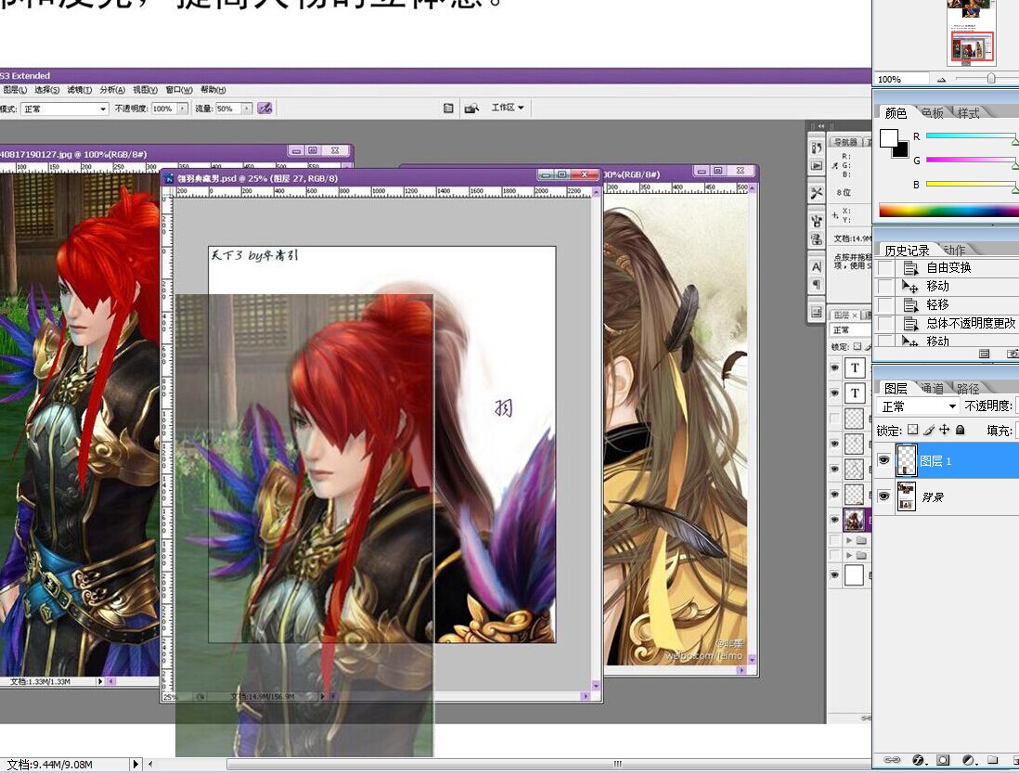
Task: Open the 工作区 workspace dropdown
Action: coord(508,108)
